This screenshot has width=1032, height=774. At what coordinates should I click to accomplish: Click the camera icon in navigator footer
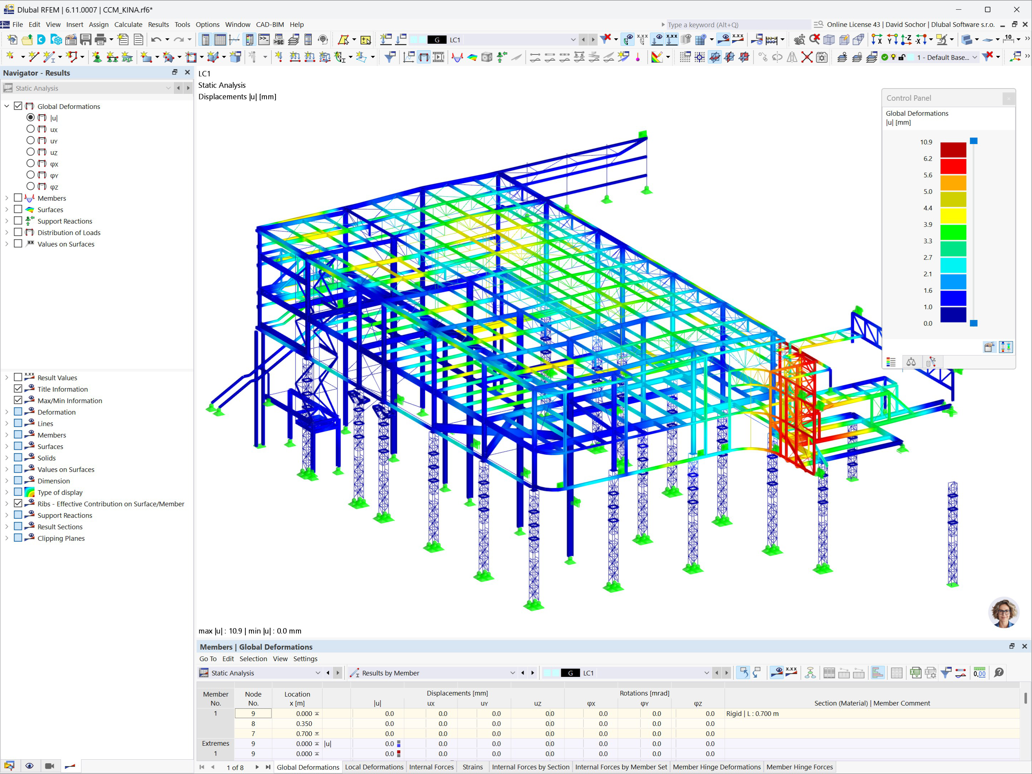49,766
